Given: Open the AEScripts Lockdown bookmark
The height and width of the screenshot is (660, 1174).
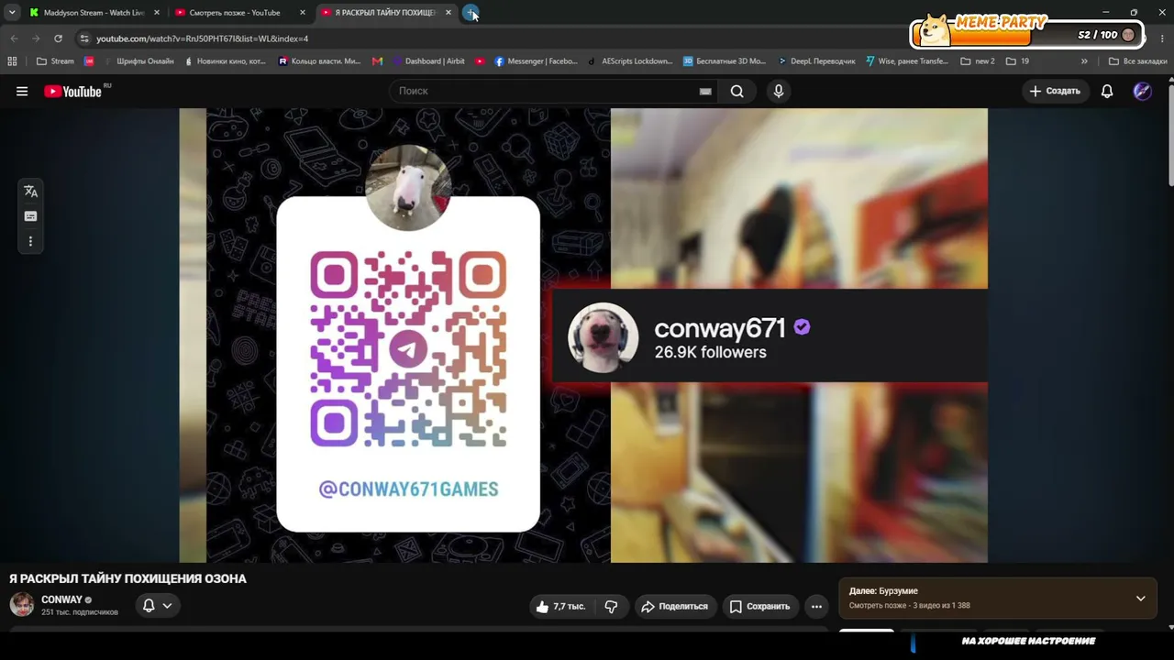Looking at the screenshot, I should [630, 61].
